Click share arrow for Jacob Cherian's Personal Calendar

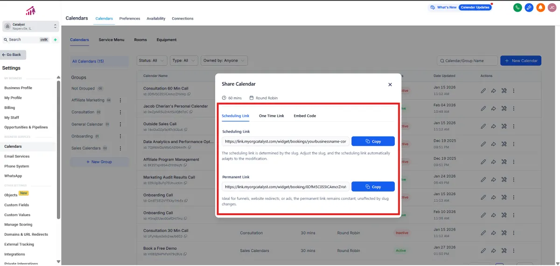[493, 109]
